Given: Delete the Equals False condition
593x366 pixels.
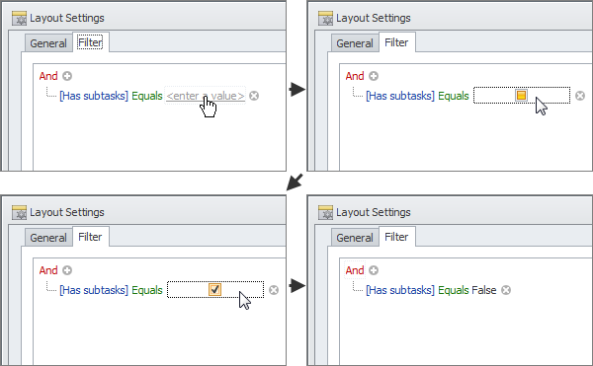Looking at the screenshot, I should tap(506, 290).
